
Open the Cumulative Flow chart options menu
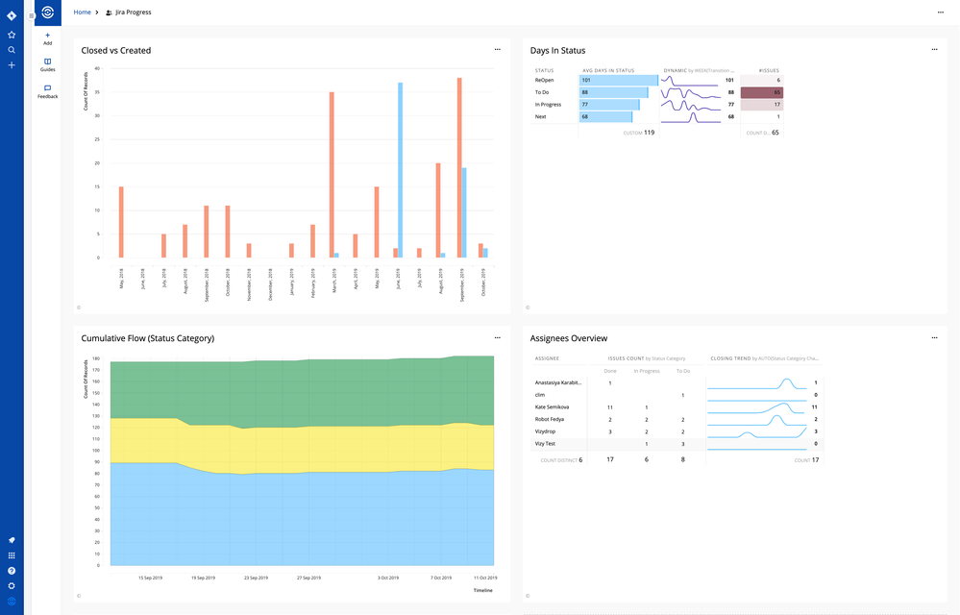(498, 337)
